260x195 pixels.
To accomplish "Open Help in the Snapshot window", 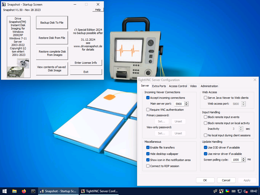I will tap(98, 10).
